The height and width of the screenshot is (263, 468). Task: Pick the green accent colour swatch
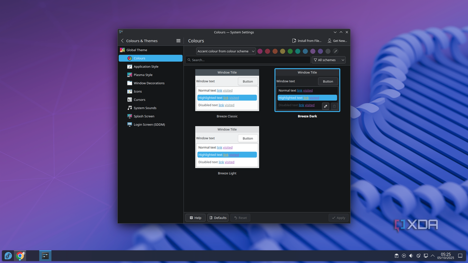[x=290, y=51]
